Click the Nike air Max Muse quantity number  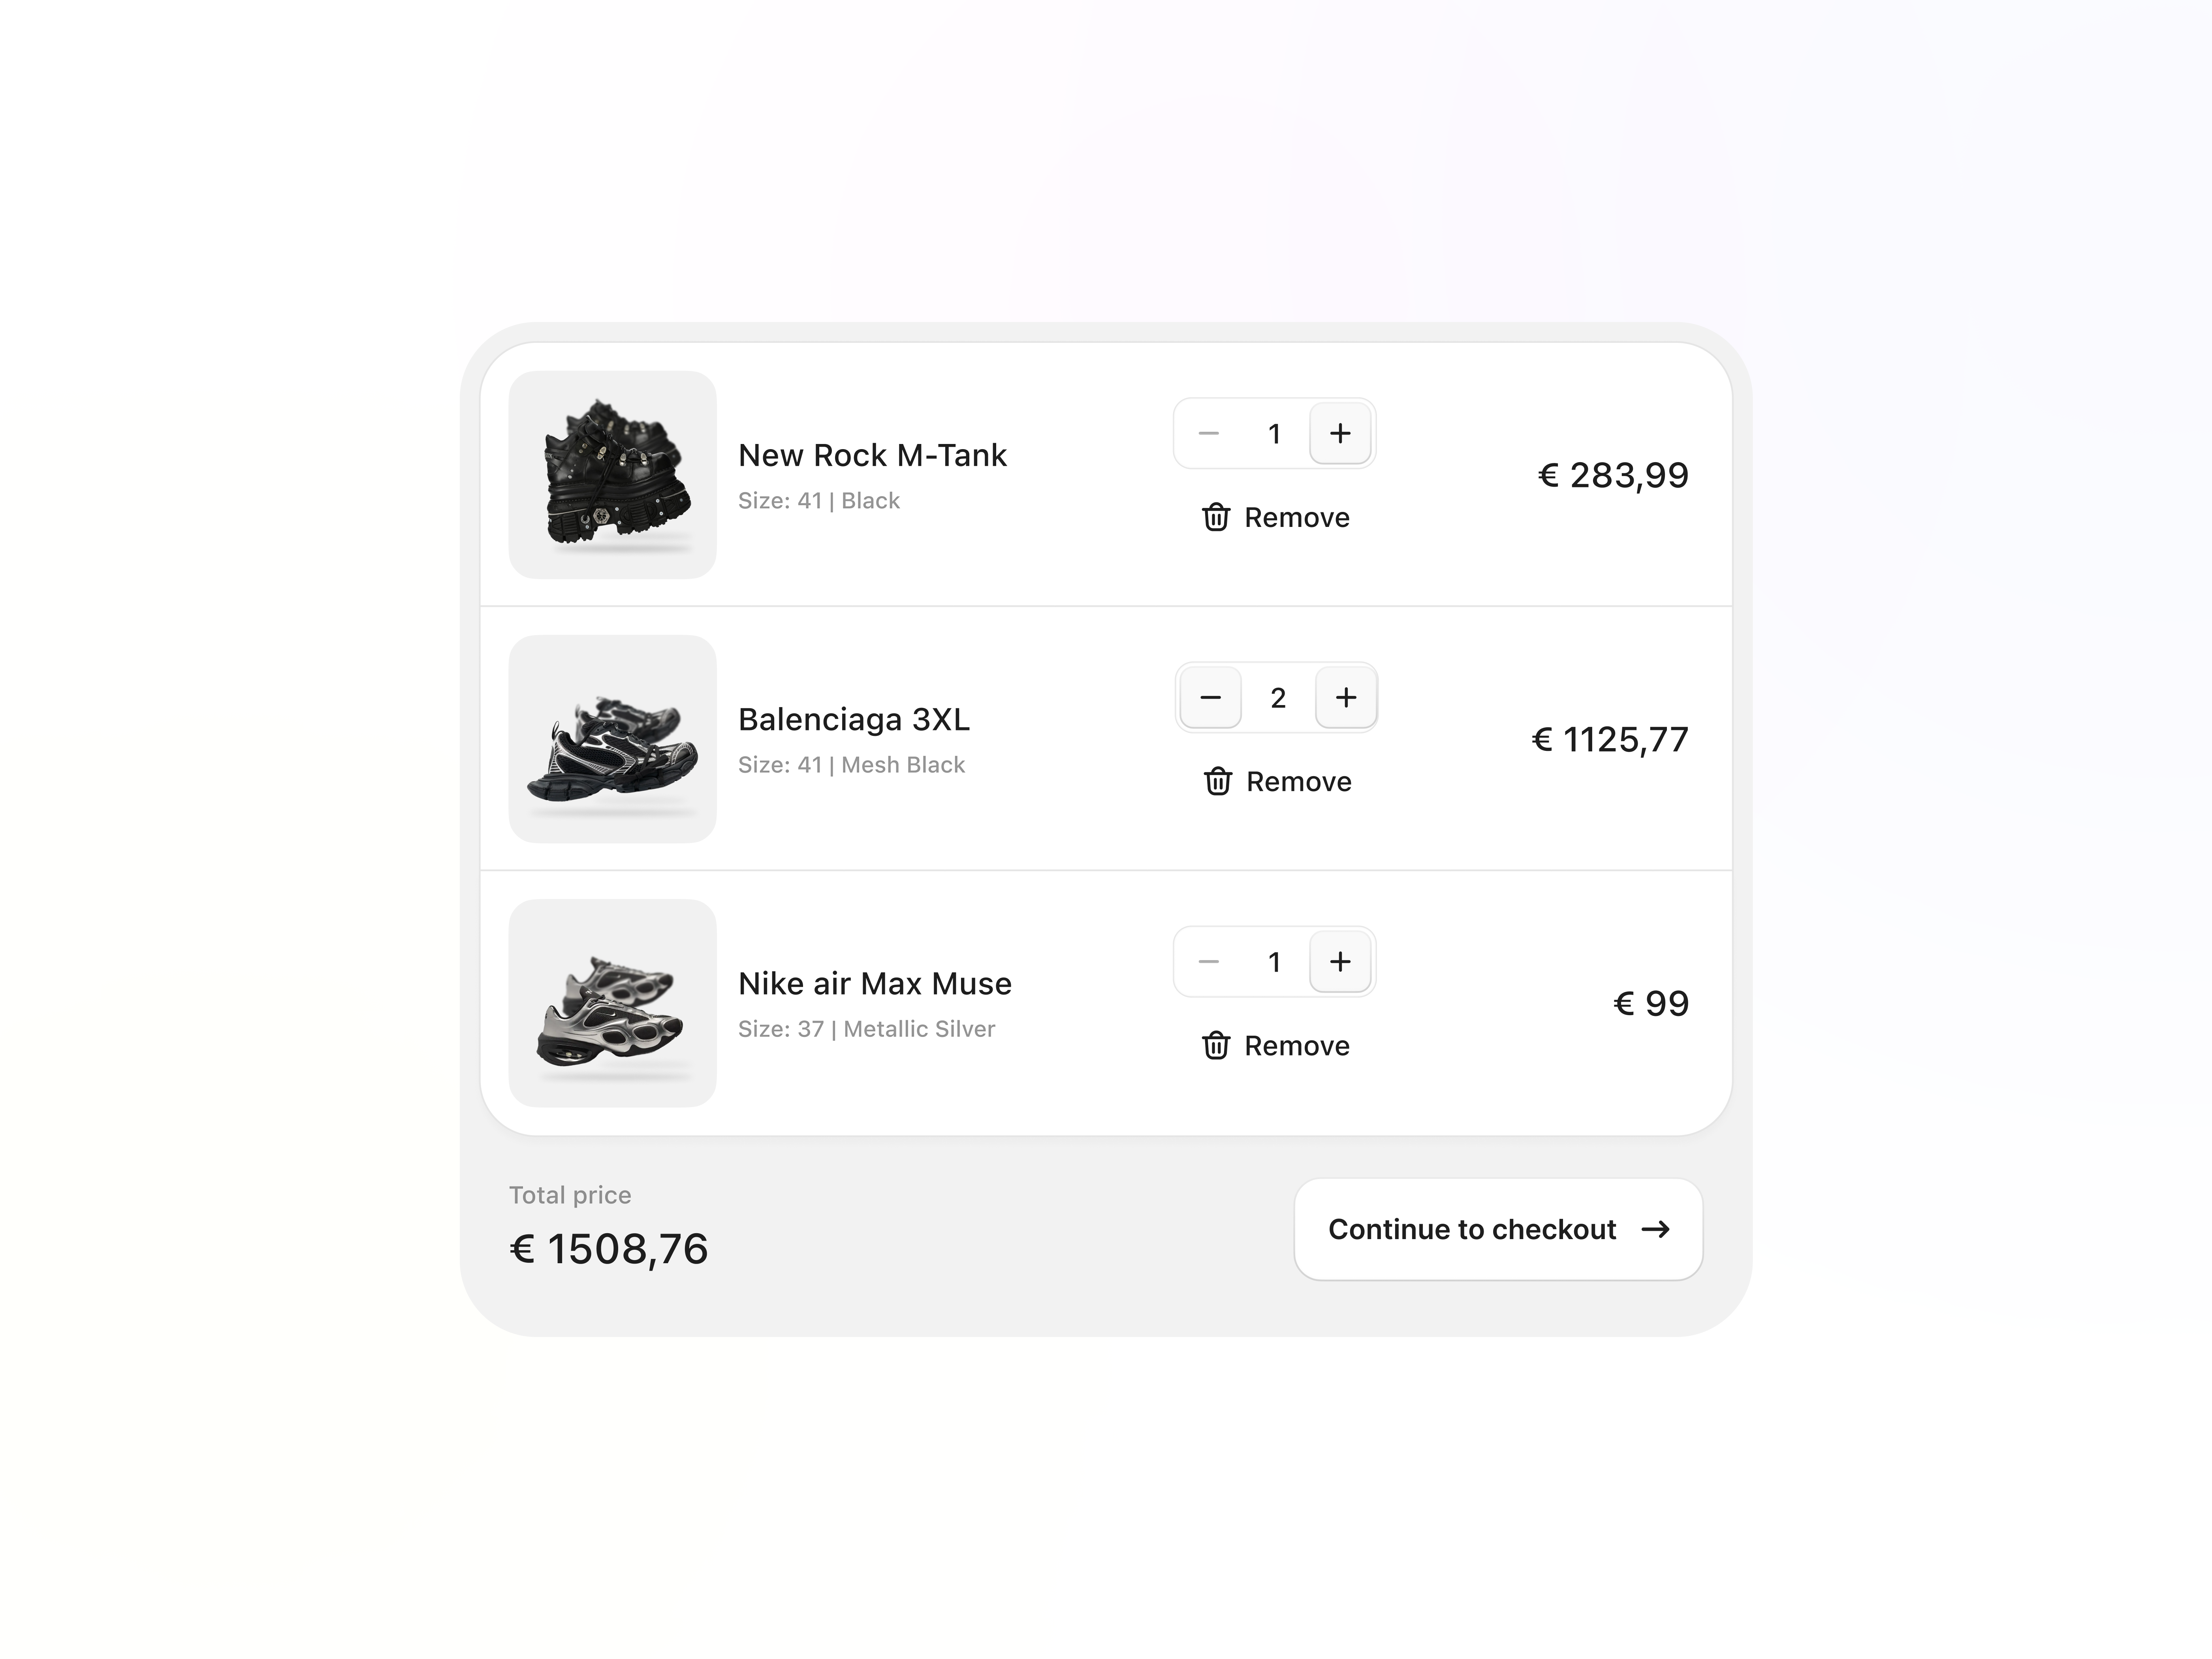1274,962
